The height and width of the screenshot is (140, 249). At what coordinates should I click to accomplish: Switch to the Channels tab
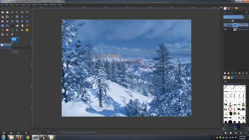(x=229, y=8)
